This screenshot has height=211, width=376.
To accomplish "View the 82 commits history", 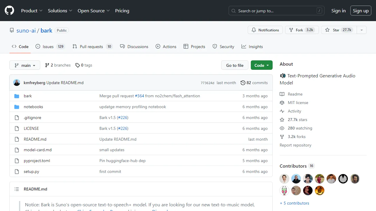I will [x=254, y=83].
